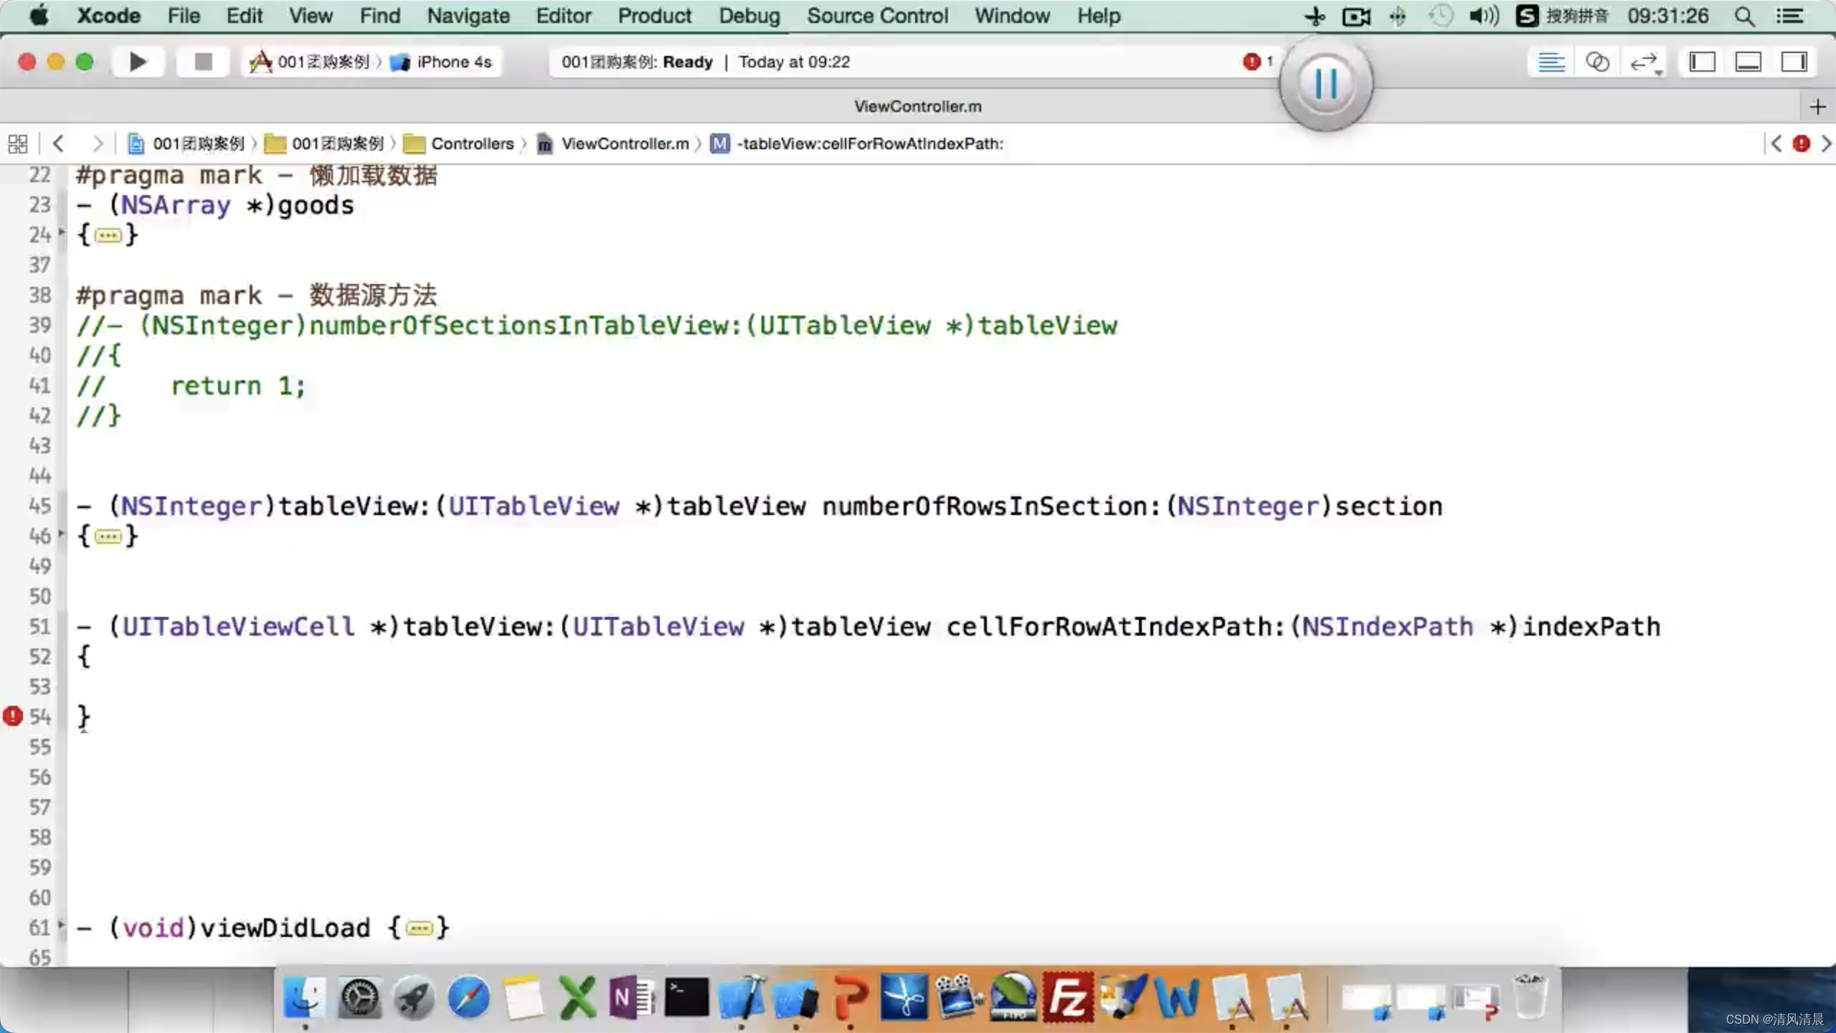The image size is (1836, 1033).
Task: Click error marker on line 54
Action: click(13, 716)
